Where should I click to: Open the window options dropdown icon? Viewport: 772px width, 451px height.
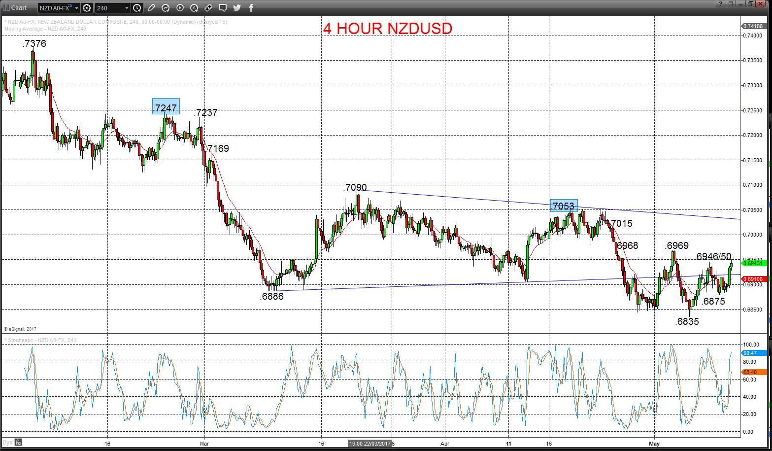click(x=731, y=4)
